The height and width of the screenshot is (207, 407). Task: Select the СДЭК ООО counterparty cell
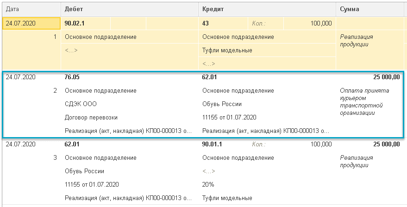coord(81,104)
